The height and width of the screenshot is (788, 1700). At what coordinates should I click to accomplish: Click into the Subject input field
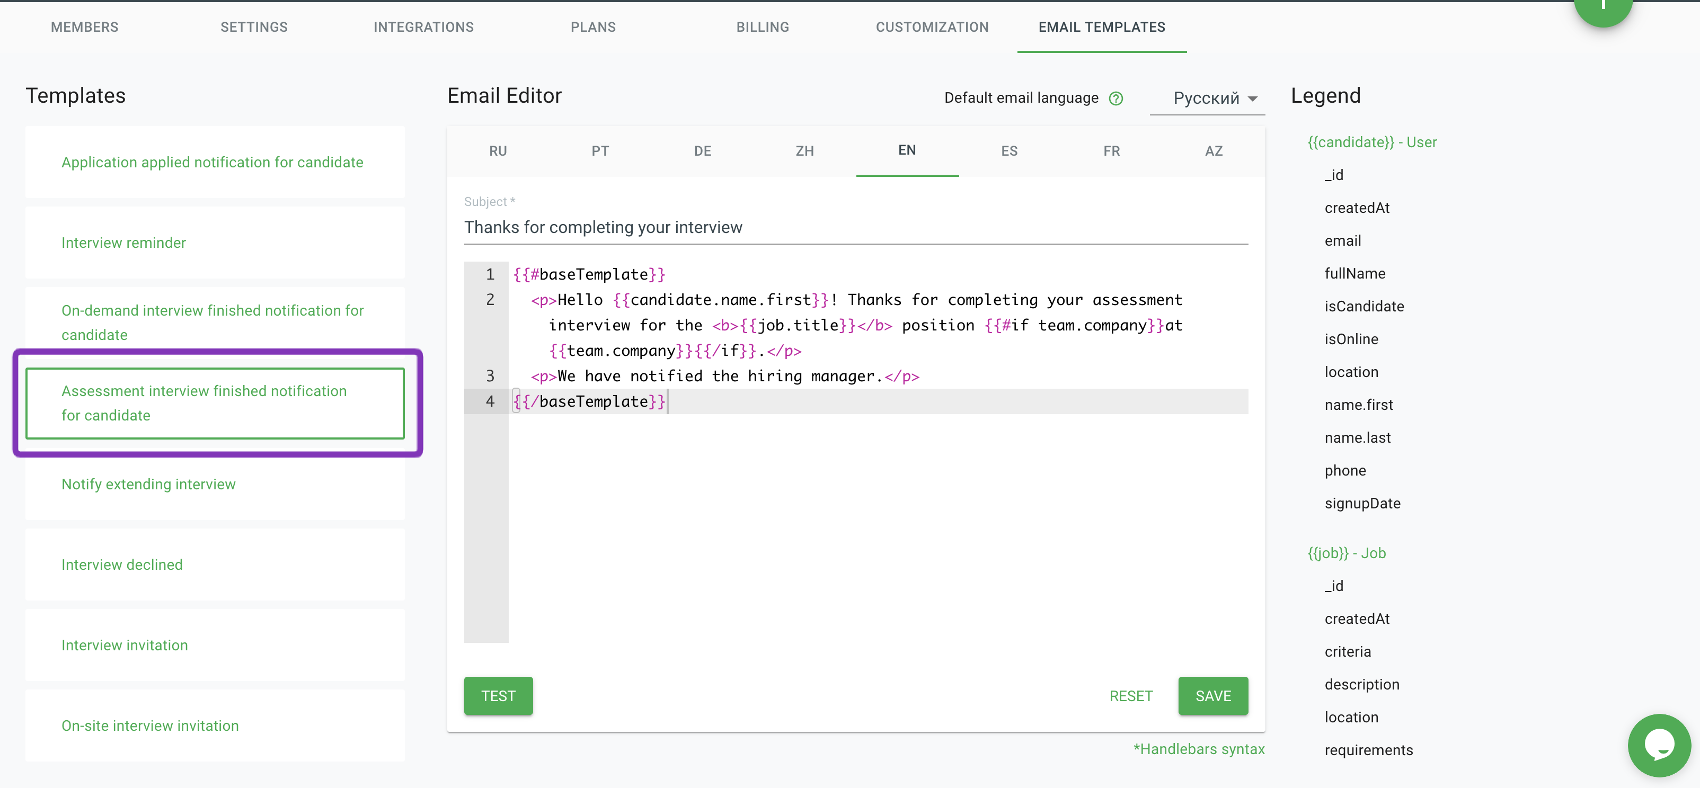855,228
